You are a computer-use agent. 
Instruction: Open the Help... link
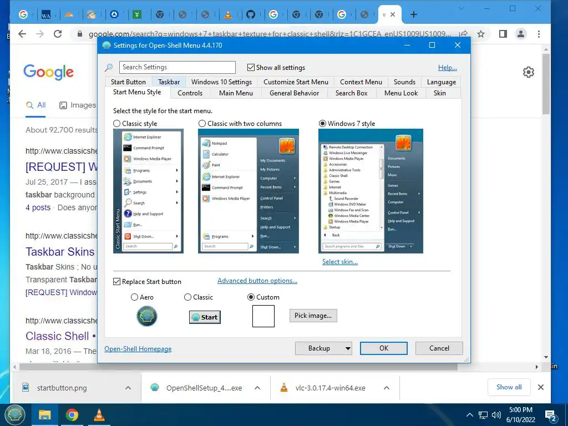[448, 68]
